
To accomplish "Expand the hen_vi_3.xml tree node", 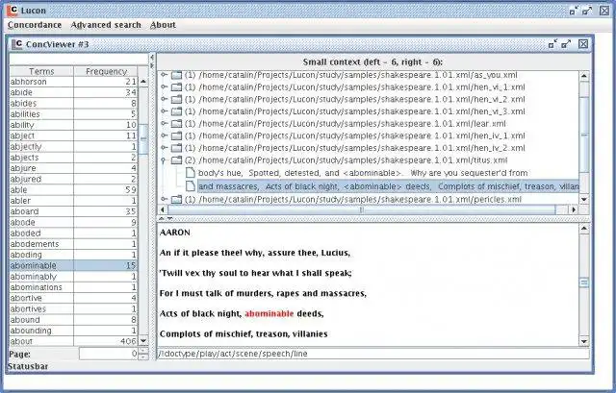I will click(165, 111).
